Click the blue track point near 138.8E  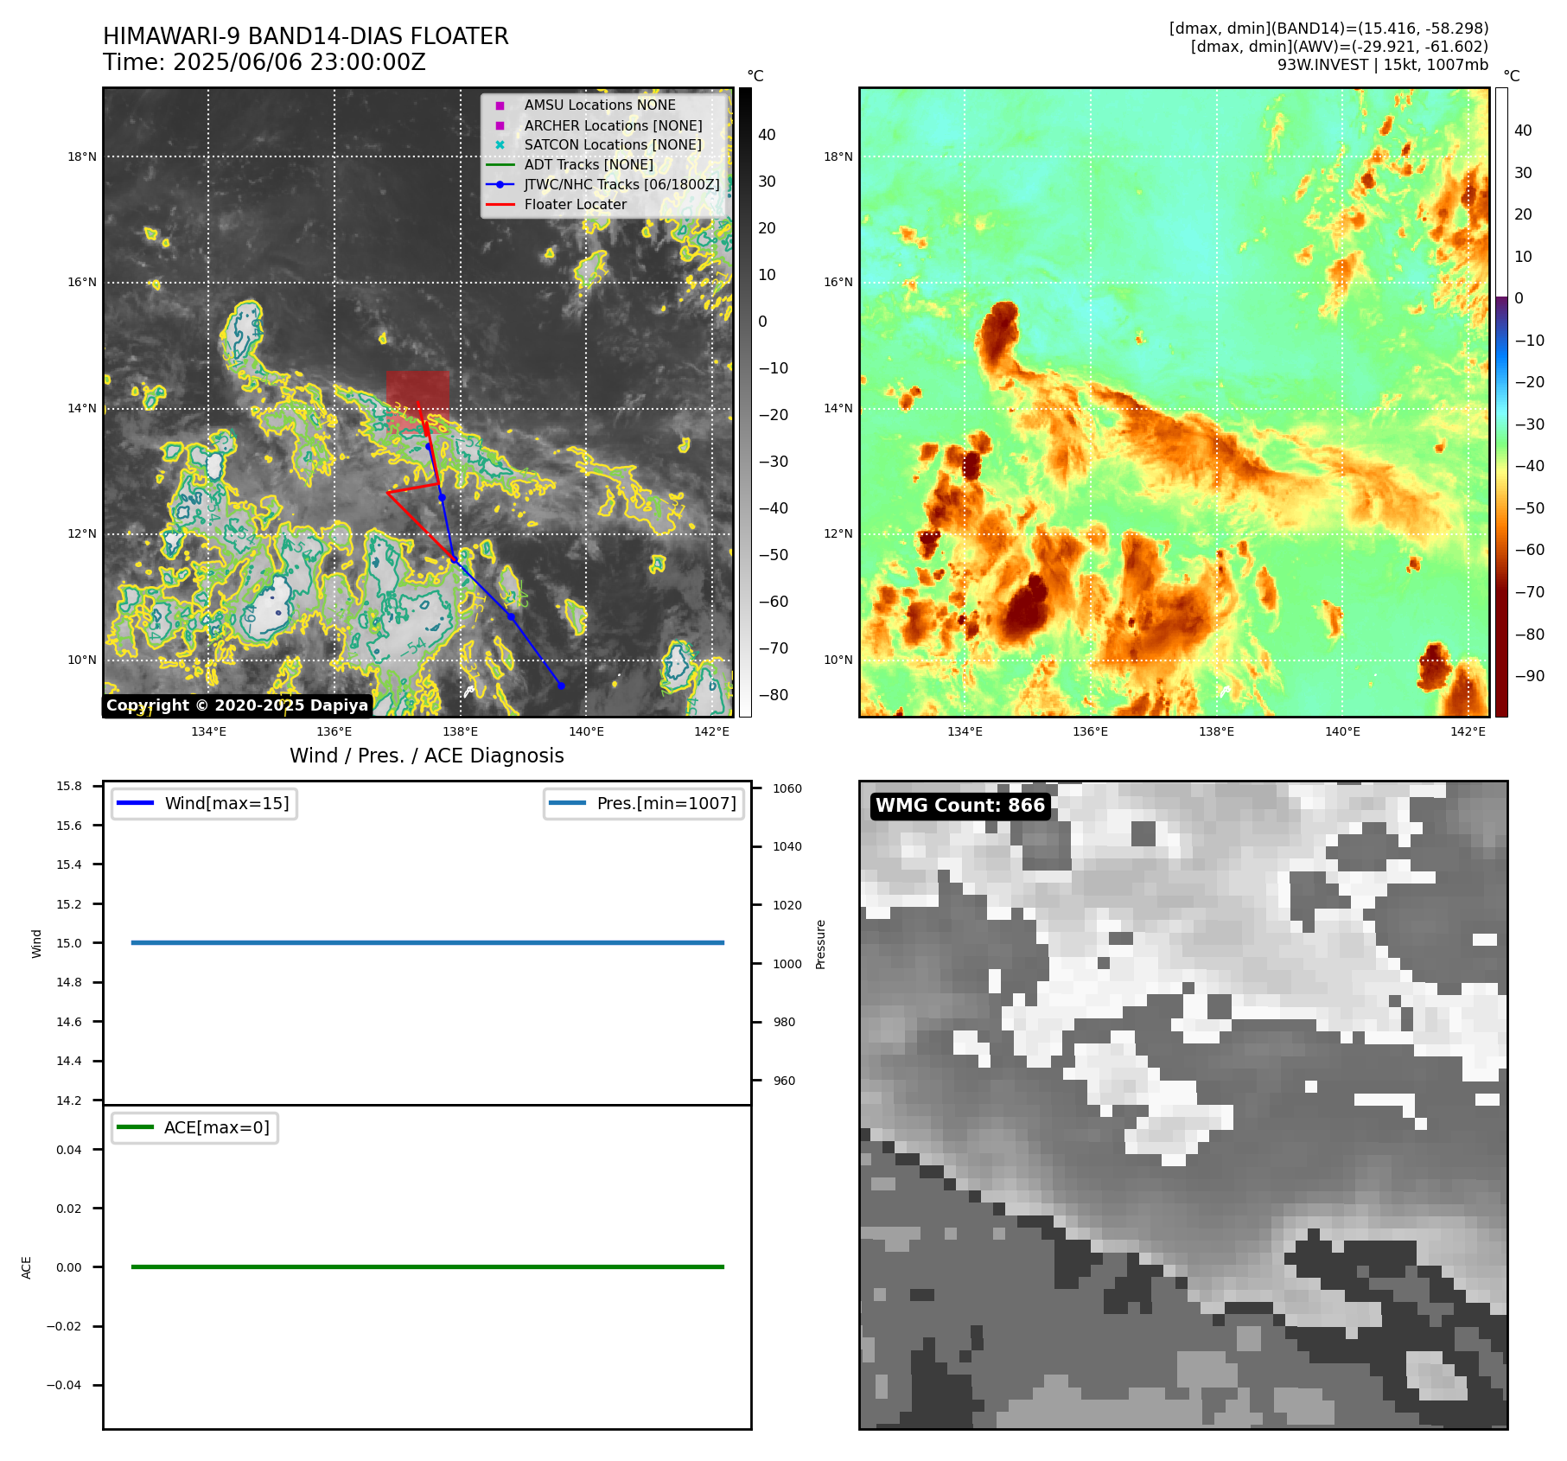(x=511, y=616)
